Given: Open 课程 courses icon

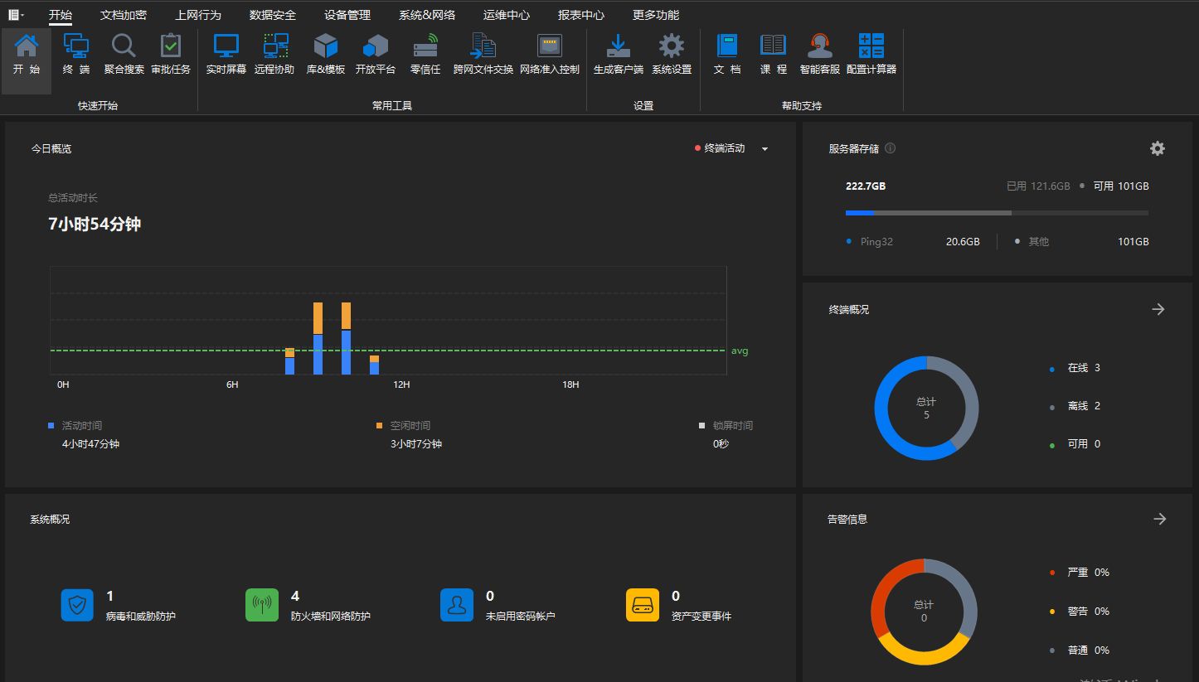Looking at the screenshot, I should (774, 56).
